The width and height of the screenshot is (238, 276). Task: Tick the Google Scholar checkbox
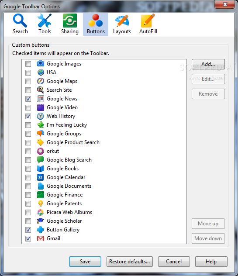tap(28, 221)
